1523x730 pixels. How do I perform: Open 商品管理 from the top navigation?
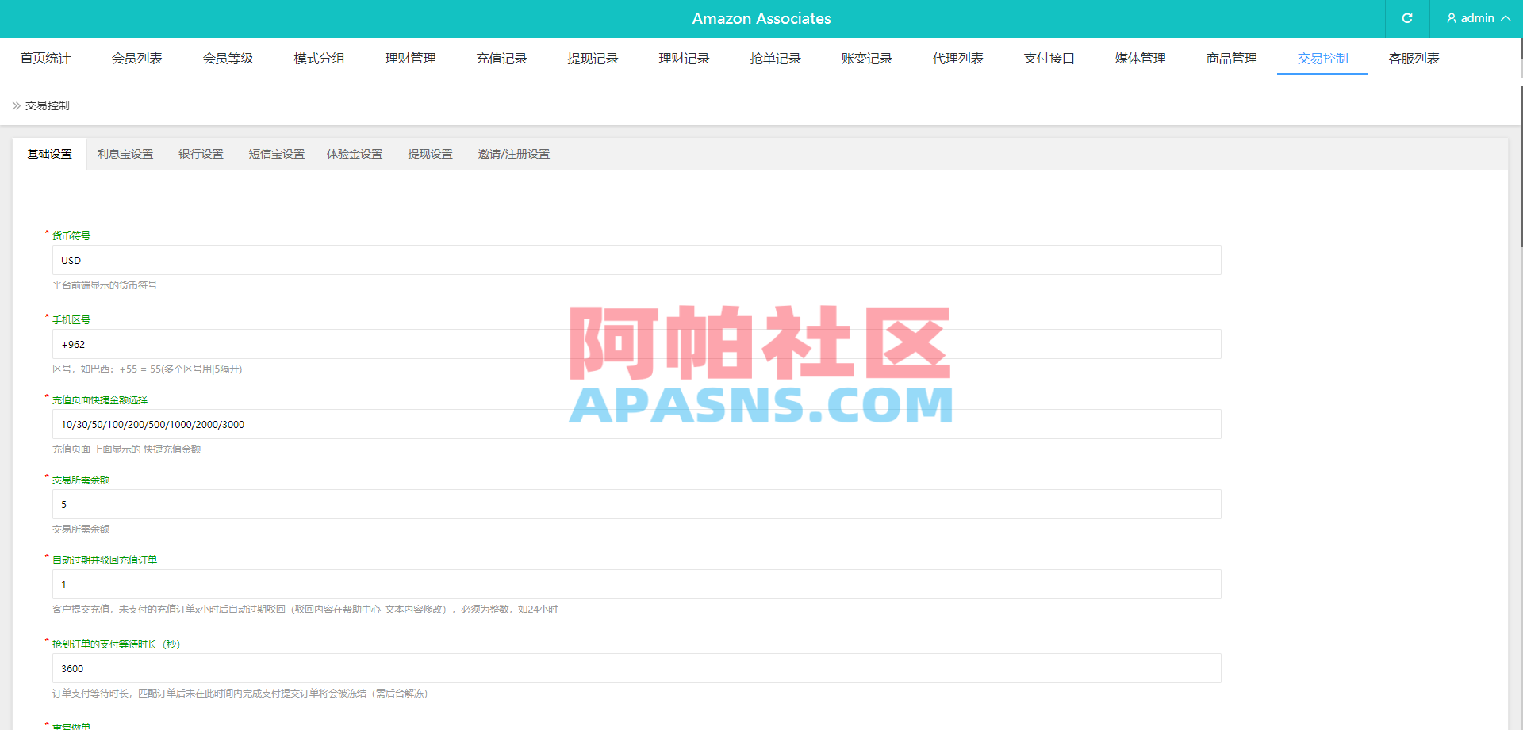1230,58
